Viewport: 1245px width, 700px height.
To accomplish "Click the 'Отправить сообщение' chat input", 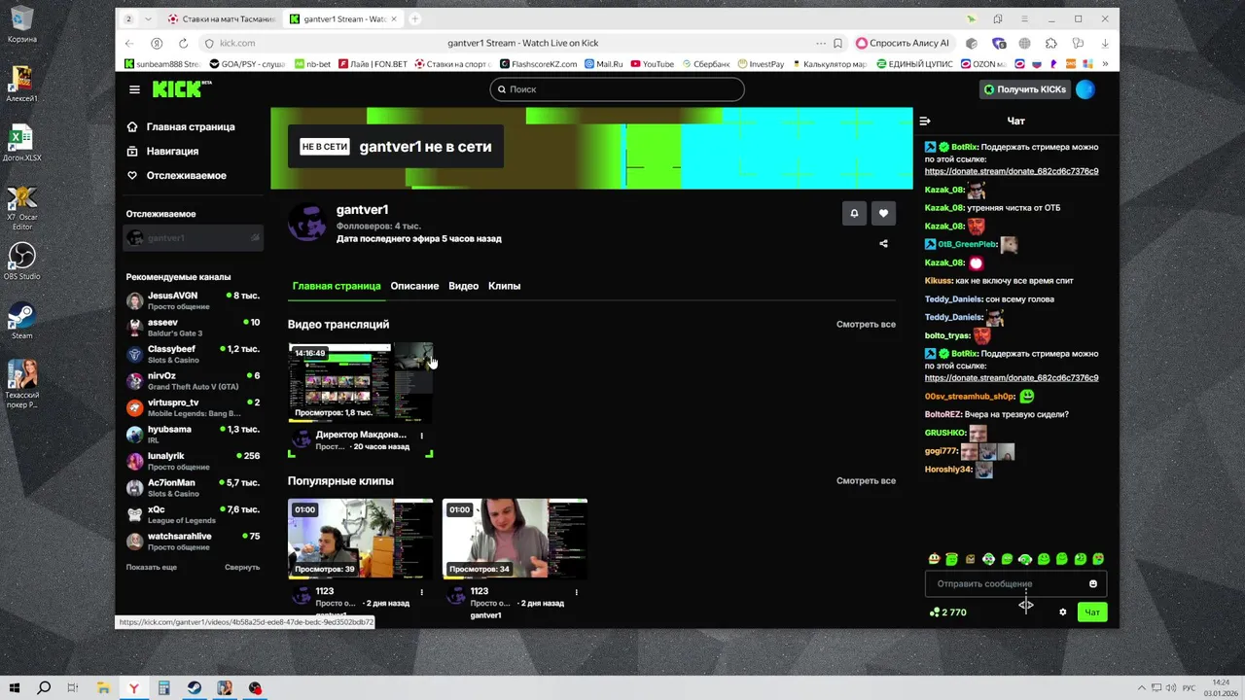I will 1015,584.
